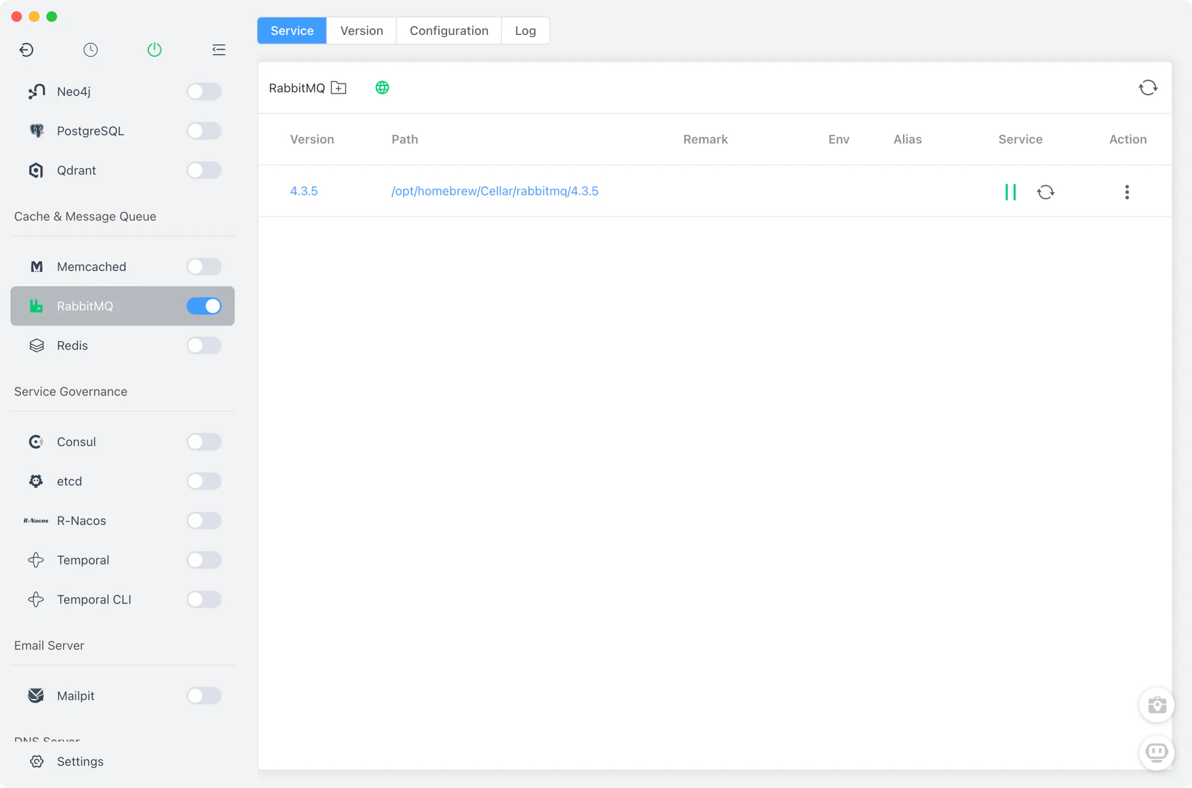Click the Memcached M icon
1192x788 pixels.
click(36, 267)
